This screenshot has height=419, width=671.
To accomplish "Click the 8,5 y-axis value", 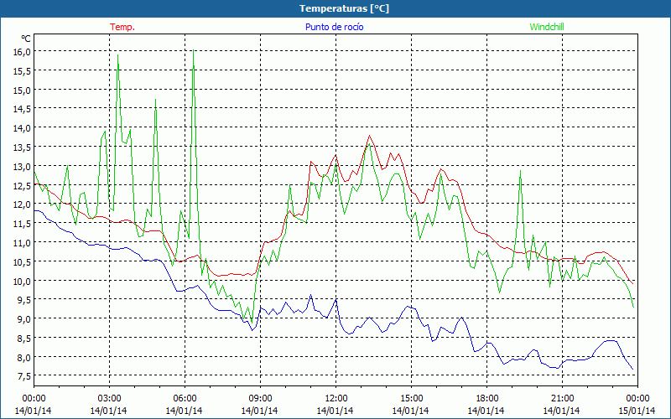I will [x=24, y=339].
